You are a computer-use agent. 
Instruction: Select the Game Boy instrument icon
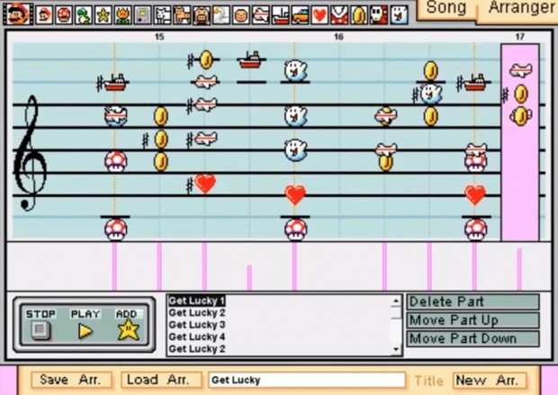[142, 15]
